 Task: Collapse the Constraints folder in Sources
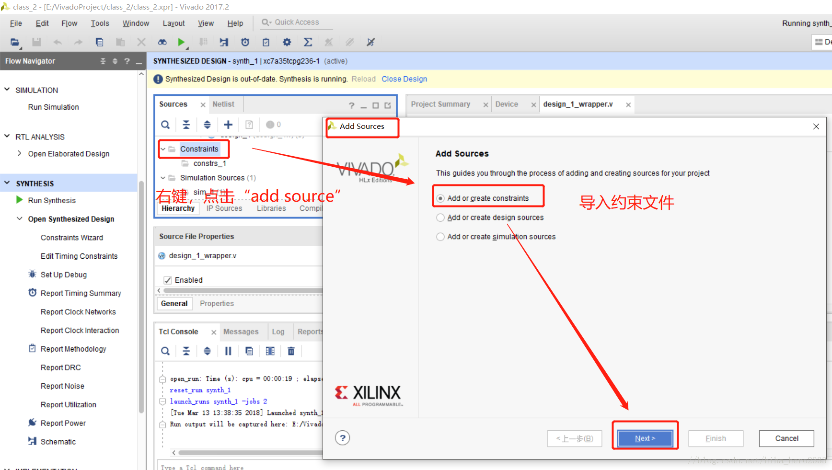(x=163, y=149)
